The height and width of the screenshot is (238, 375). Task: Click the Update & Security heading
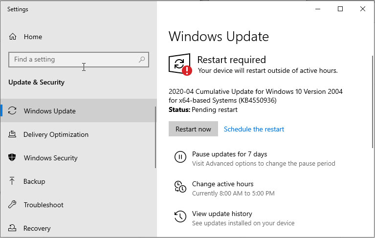[x=36, y=82]
